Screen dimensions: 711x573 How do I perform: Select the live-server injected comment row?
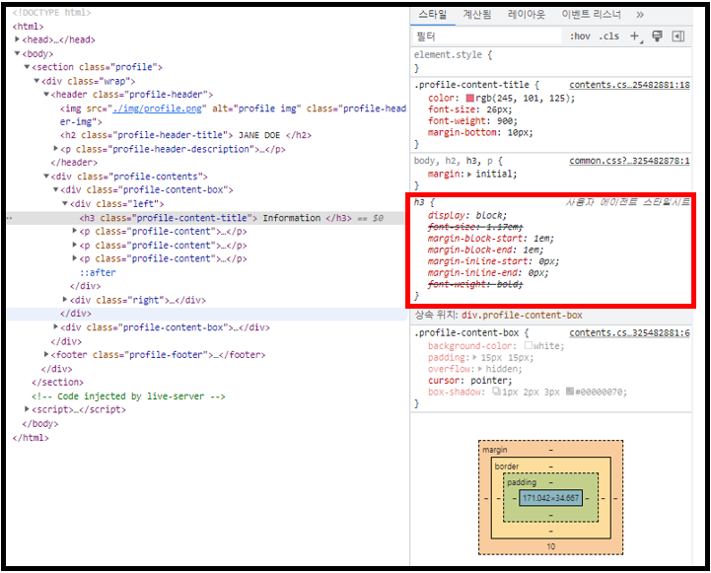coord(128,396)
